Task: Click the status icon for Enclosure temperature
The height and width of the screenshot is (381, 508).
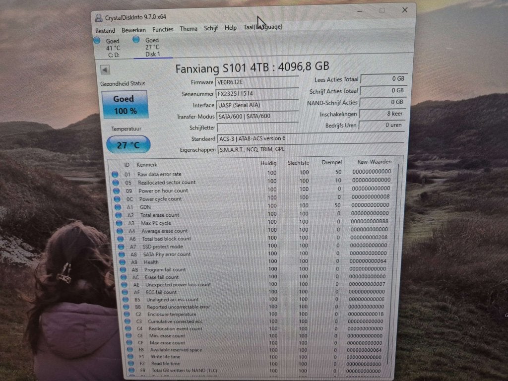Action: point(127,314)
